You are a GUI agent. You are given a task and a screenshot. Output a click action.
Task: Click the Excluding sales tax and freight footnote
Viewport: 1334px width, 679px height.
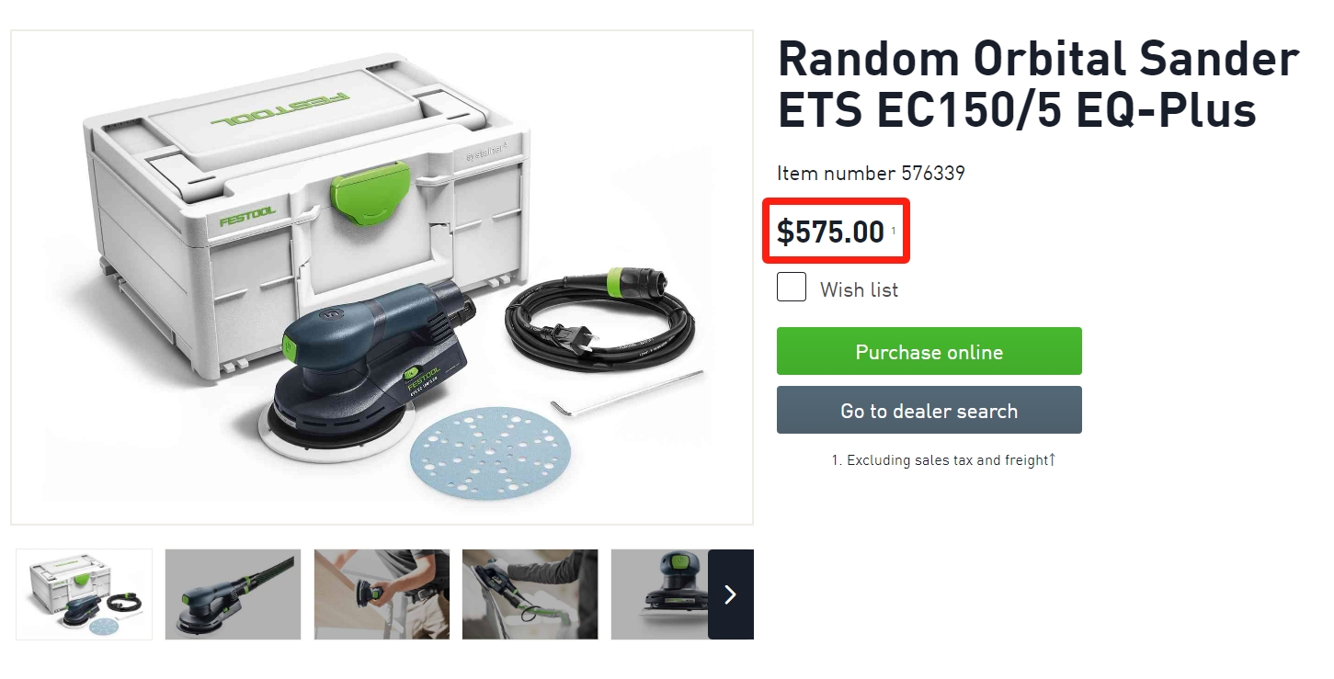coord(940,460)
